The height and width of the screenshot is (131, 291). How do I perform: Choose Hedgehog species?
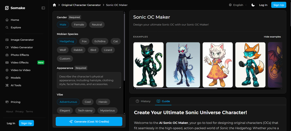click(67, 41)
